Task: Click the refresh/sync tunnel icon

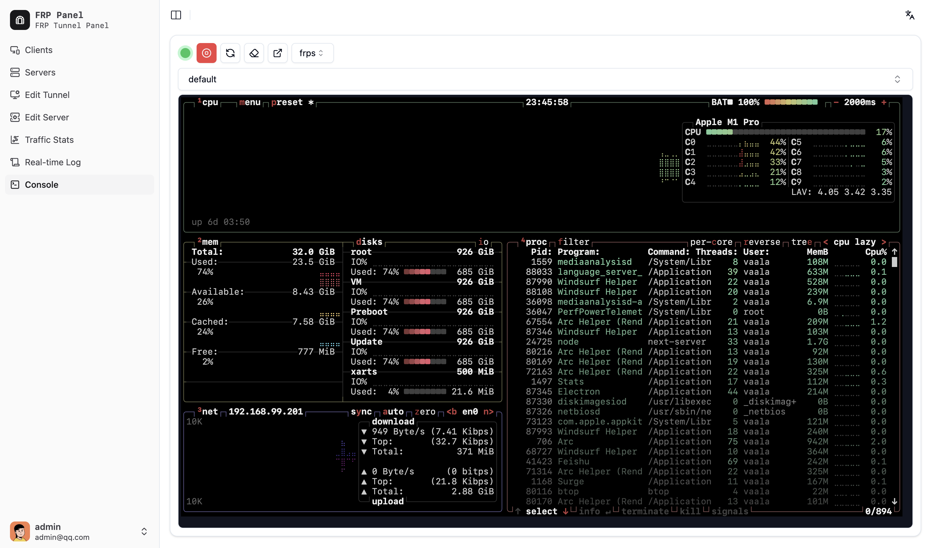Action: (230, 53)
